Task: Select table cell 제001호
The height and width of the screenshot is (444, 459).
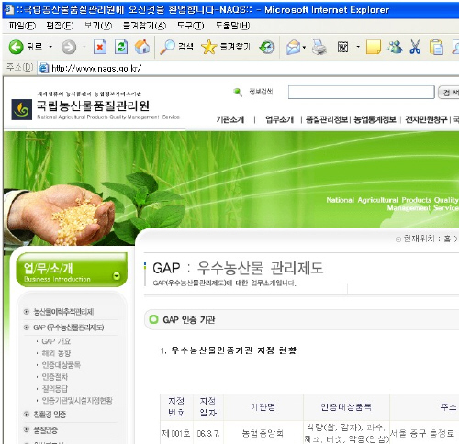Action: pyautogui.click(x=176, y=433)
